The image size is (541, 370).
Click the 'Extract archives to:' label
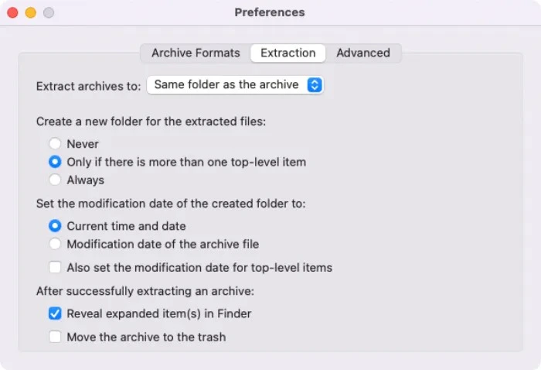(89, 86)
